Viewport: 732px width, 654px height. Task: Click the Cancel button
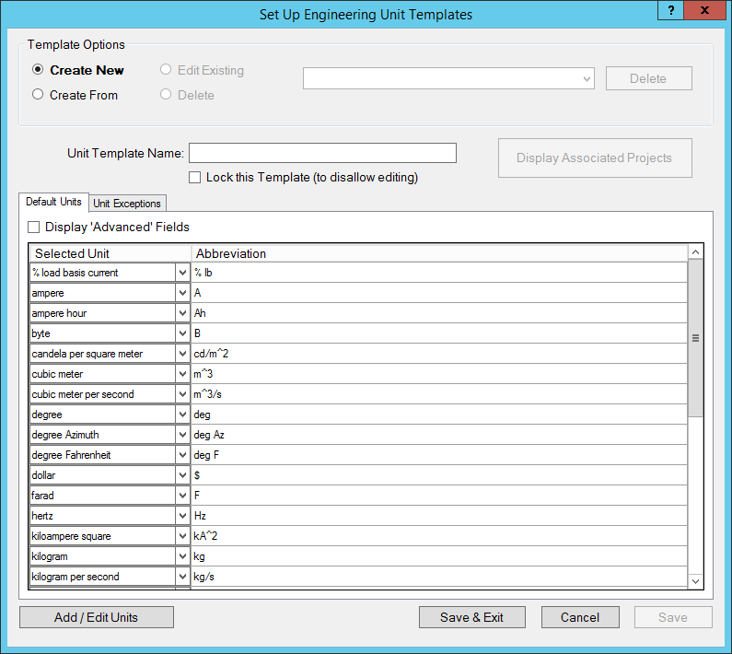pos(580,617)
